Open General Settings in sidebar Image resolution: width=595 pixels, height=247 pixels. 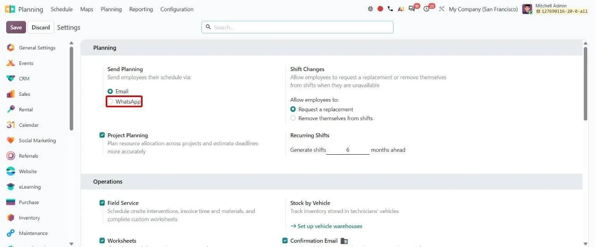click(37, 48)
